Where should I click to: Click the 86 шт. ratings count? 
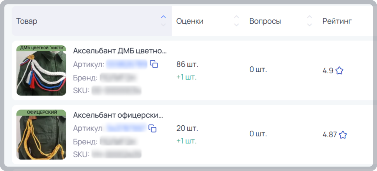click(x=187, y=64)
